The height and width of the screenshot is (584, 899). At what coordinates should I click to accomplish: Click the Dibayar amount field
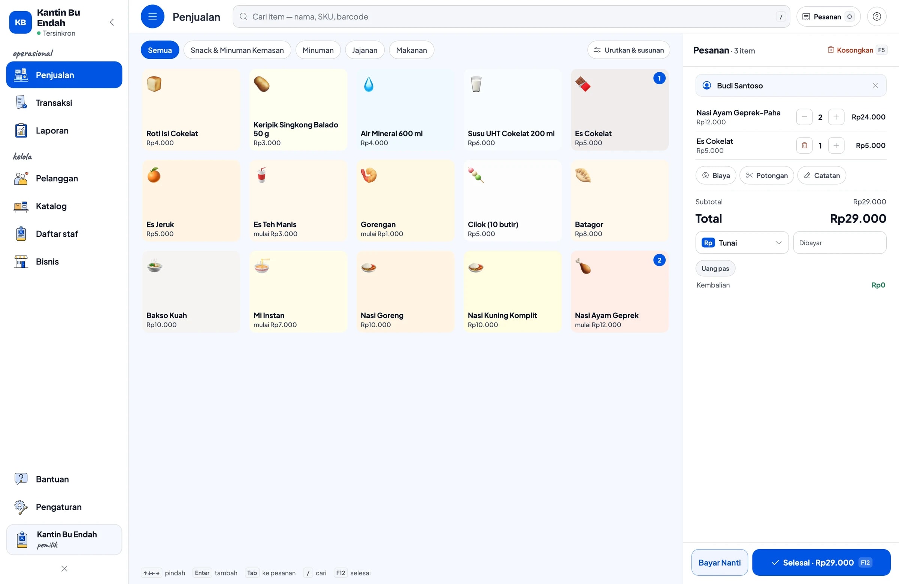coord(839,243)
